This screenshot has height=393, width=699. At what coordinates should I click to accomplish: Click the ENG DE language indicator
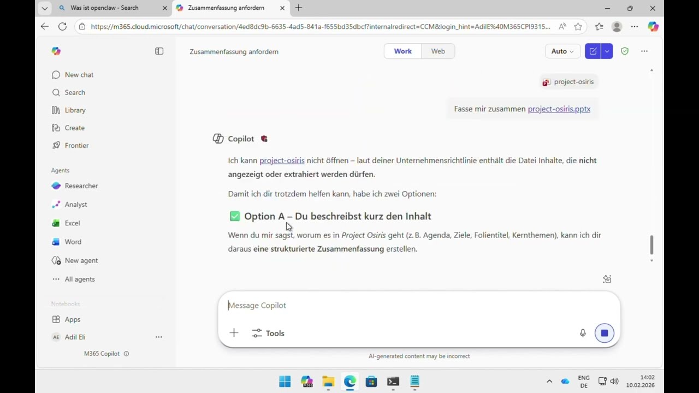(x=584, y=382)
